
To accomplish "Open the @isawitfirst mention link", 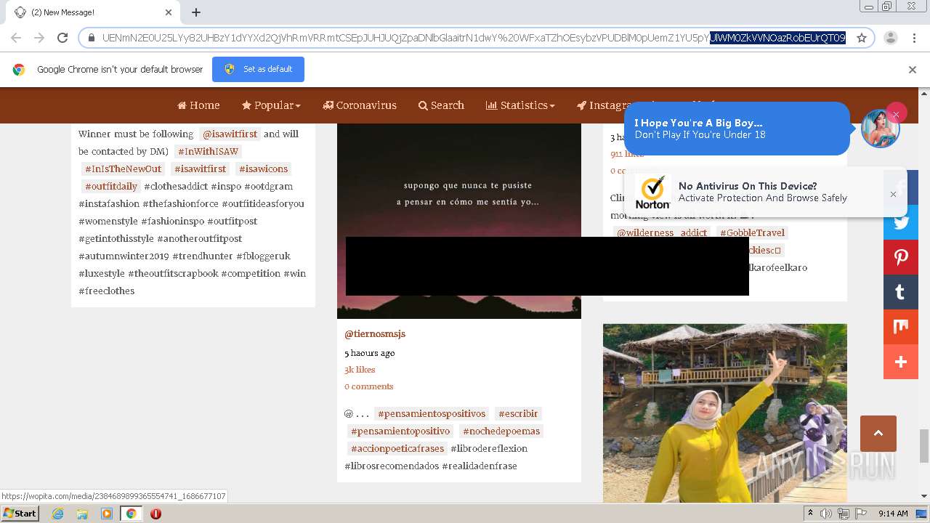I will [230, 134].
